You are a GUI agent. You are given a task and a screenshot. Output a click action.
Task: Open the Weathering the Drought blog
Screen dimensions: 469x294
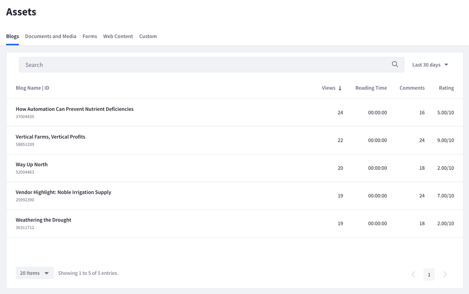click(43, 220)
